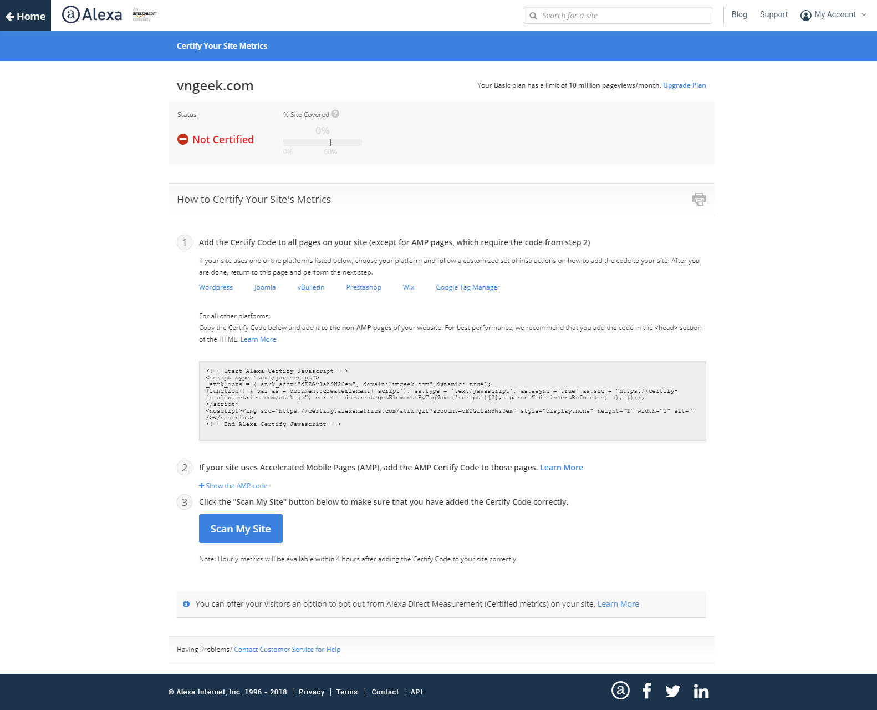Image resolution: width=877 pixels, height=710 pixels.
Task: Click the Site Covered progress bar
Action: tap(322, 143)
